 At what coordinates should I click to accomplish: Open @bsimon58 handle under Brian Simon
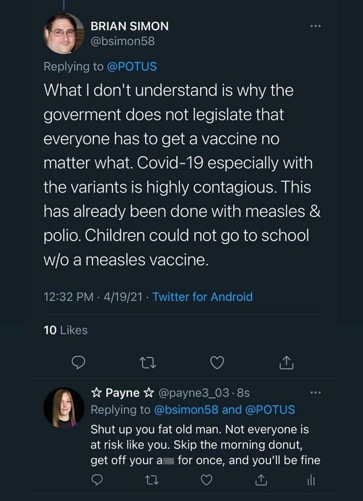click(122, 41)
